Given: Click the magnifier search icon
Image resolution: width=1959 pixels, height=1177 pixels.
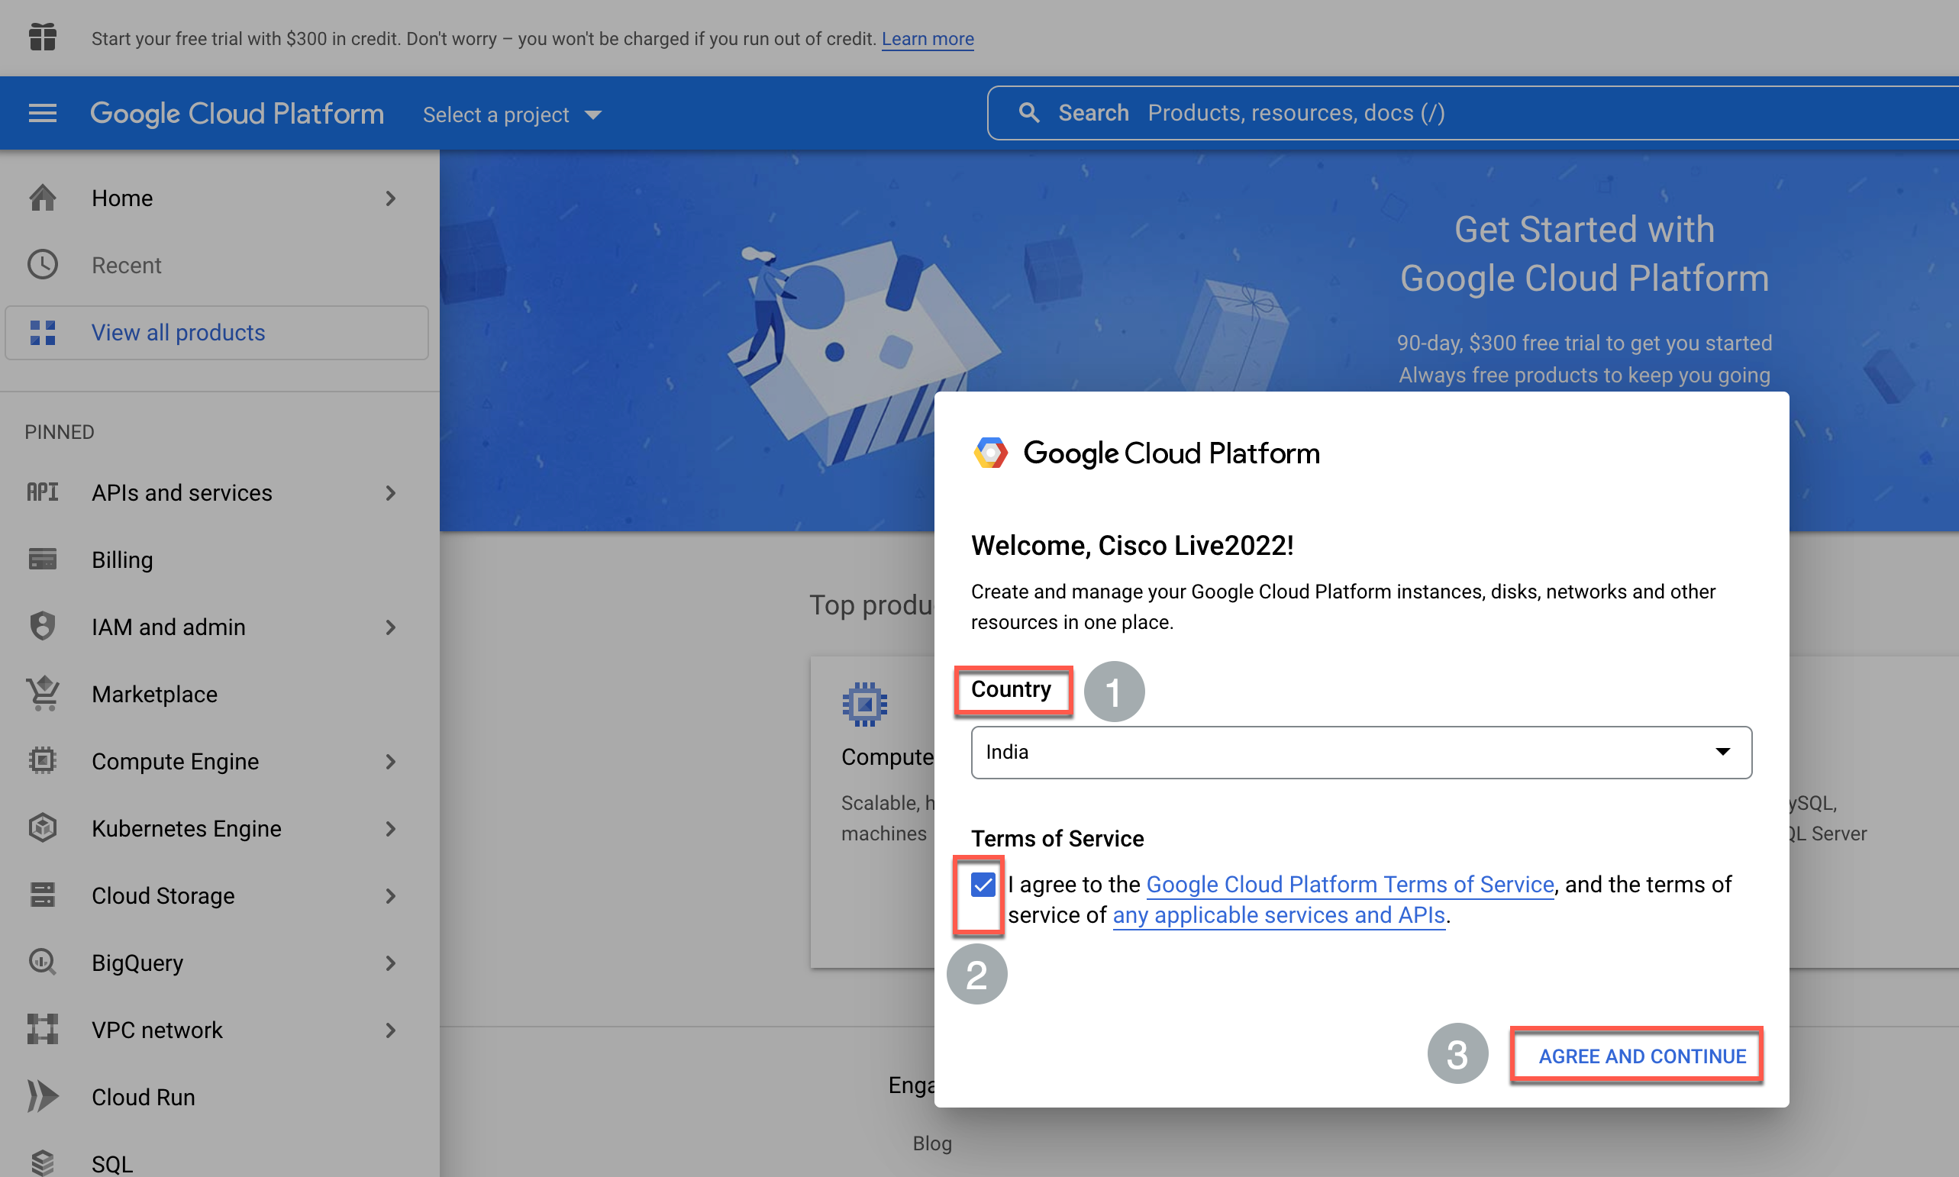Looking at the screenshot, I should click(1028, 113).
